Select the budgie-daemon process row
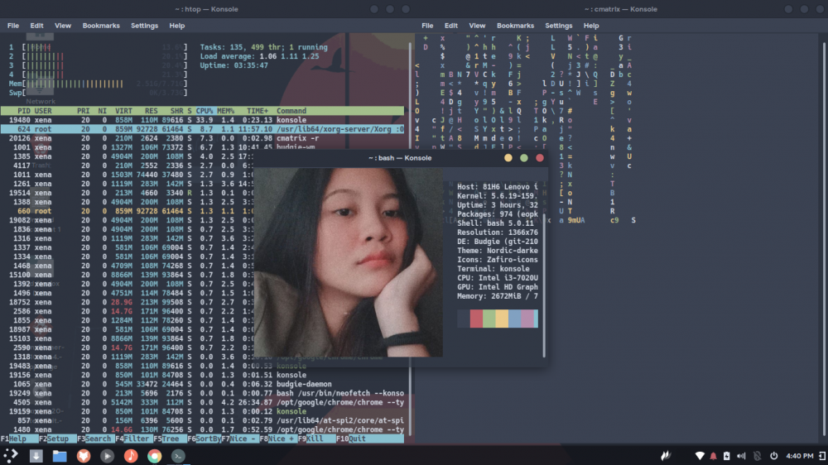 pyautogui.click(x=202, y=384)
